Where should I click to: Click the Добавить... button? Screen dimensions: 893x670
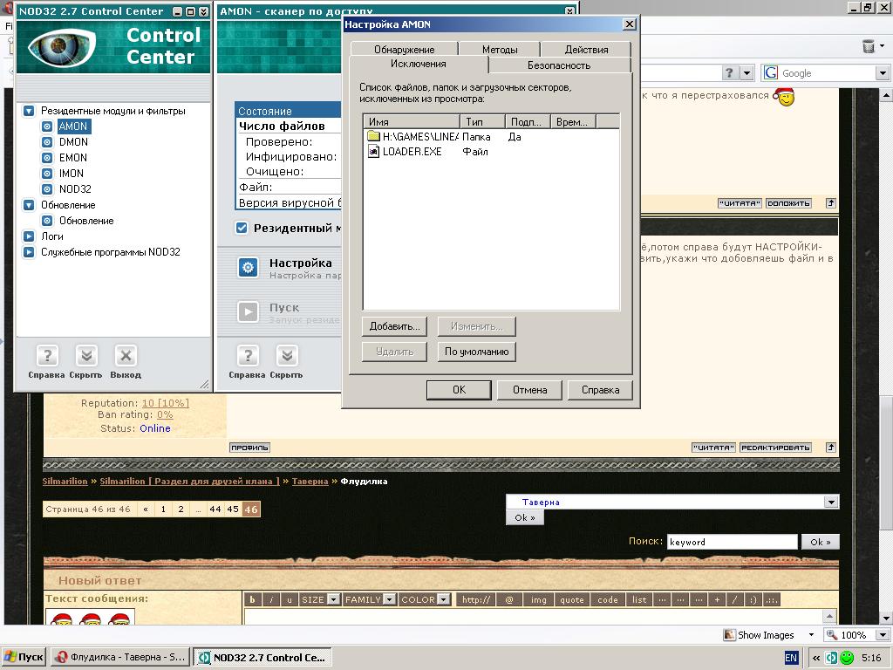[x=395, y=326]
